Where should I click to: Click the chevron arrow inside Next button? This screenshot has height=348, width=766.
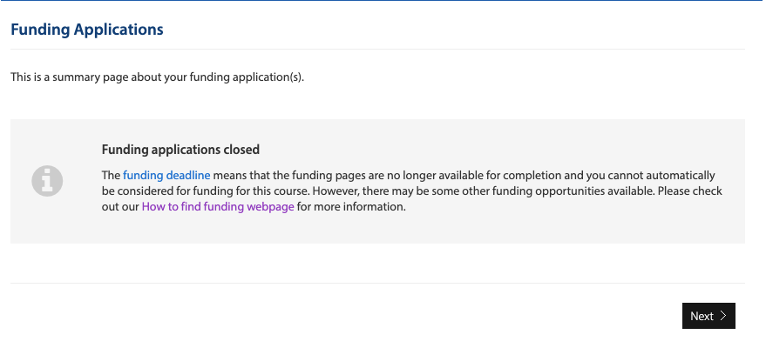tap(723, 316)
